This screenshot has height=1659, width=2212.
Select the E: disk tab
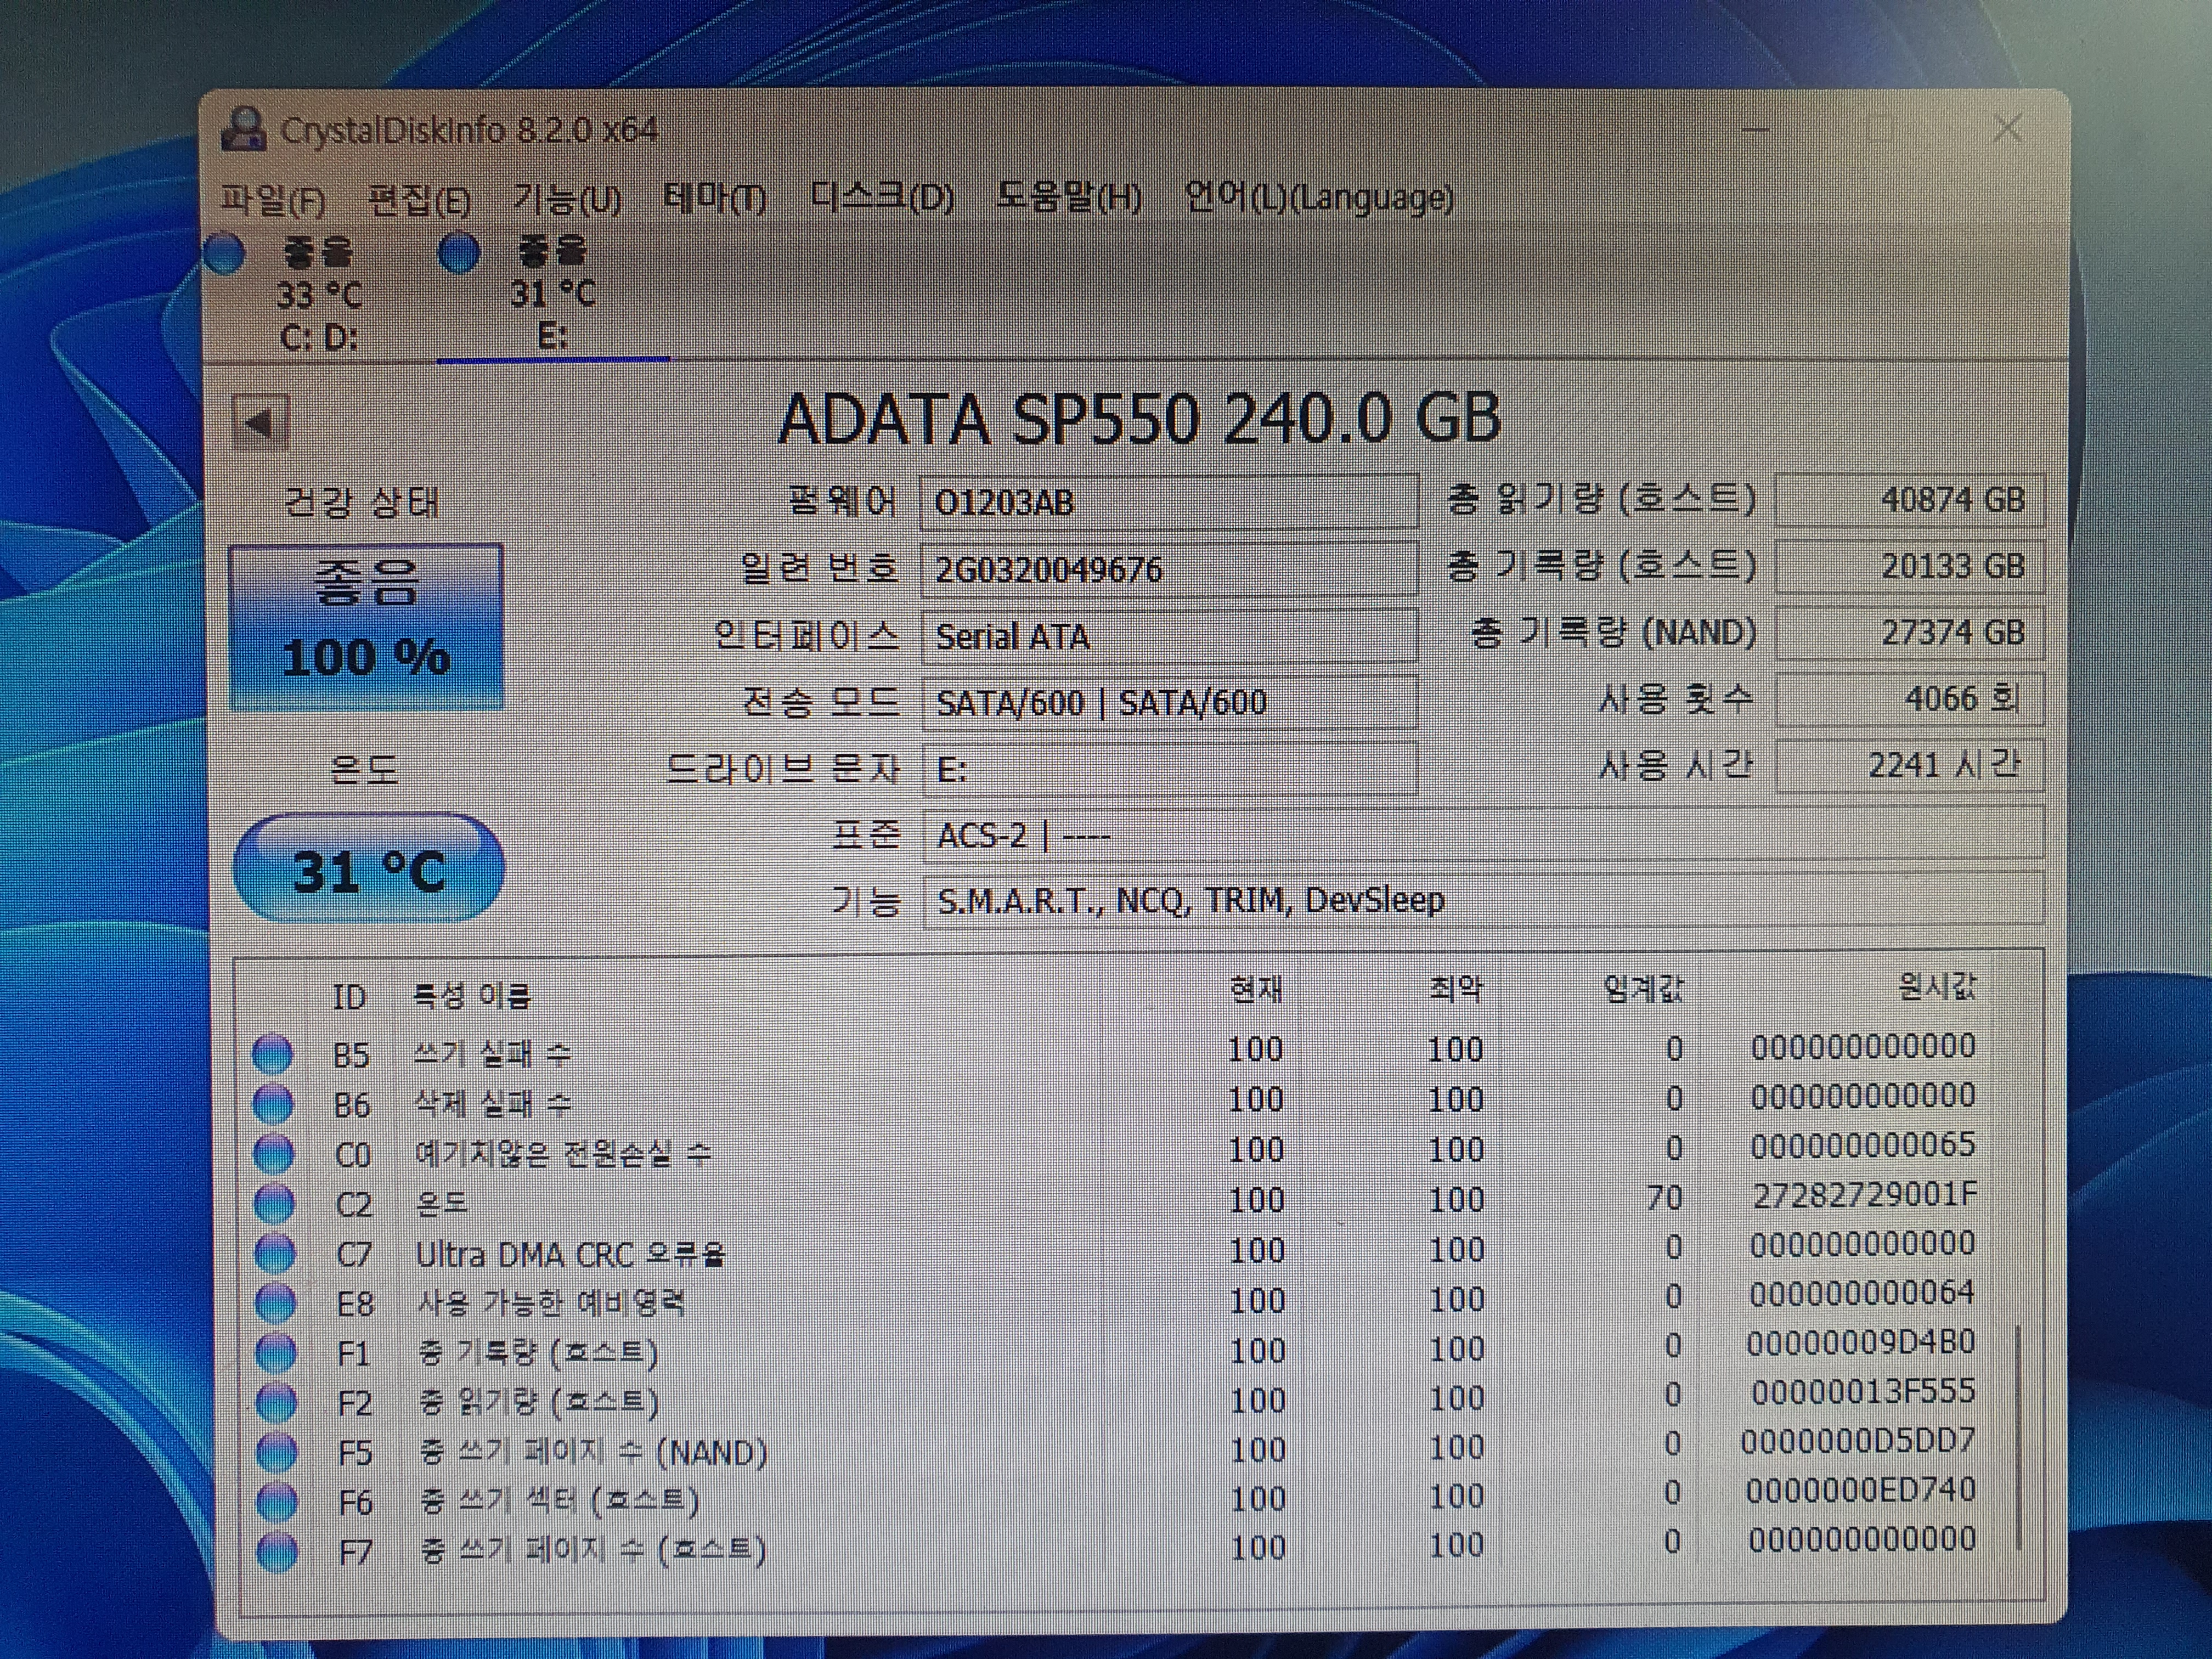point(552,294)
